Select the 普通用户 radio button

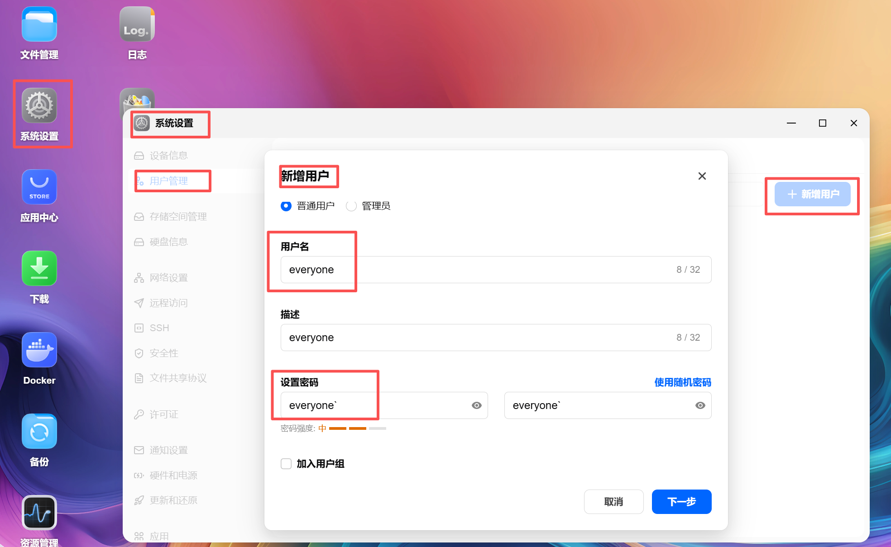286,206
